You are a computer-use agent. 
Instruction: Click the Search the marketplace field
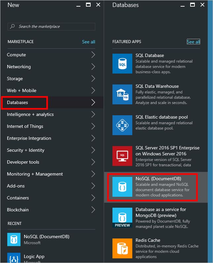pyautogui.click(x=51, y=26)
